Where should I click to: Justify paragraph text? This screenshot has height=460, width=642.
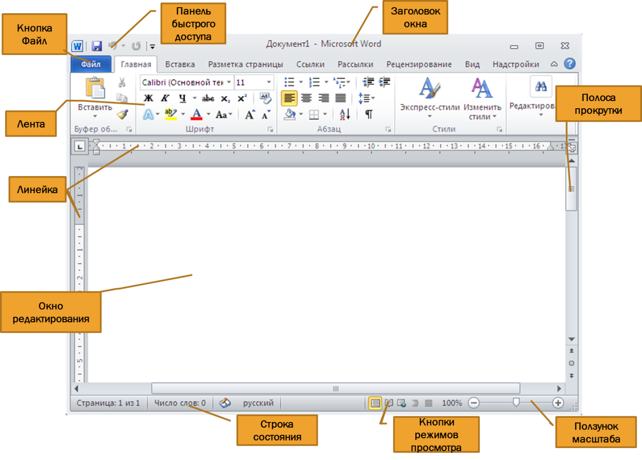341,98
